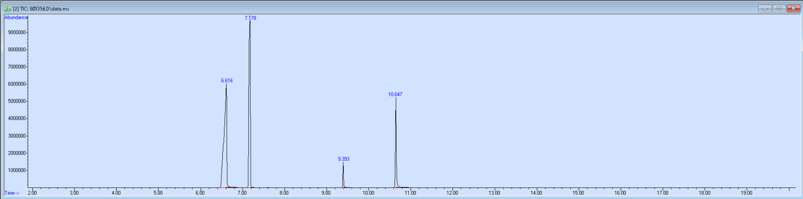The height and width of the screenshot is (199, 803).
Task: Close the TIC chromatogram window
Action: (x=793, y=8)
